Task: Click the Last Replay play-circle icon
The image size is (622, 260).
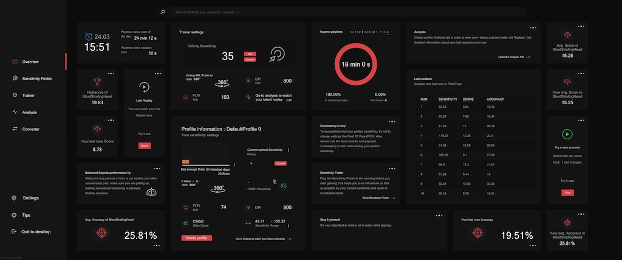Action: 145,87
